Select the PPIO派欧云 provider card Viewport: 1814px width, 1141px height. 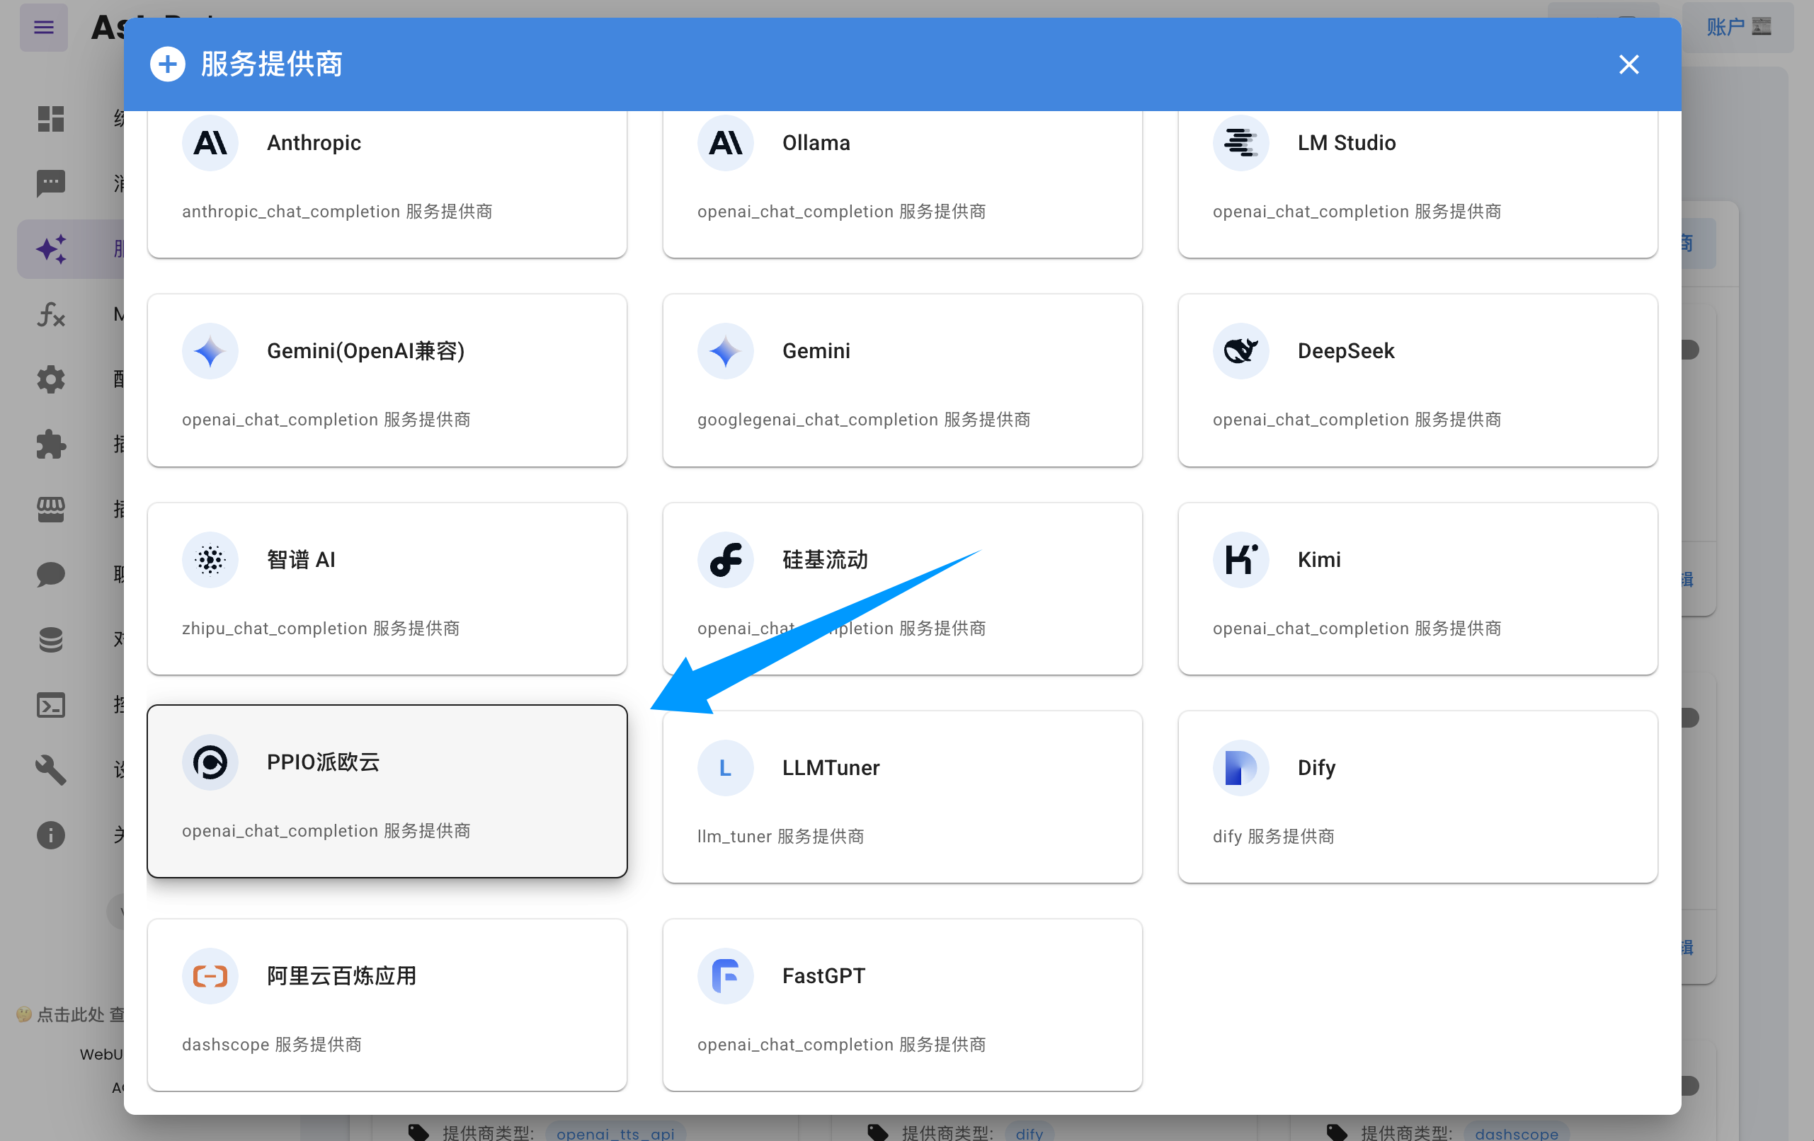(387, 791)
